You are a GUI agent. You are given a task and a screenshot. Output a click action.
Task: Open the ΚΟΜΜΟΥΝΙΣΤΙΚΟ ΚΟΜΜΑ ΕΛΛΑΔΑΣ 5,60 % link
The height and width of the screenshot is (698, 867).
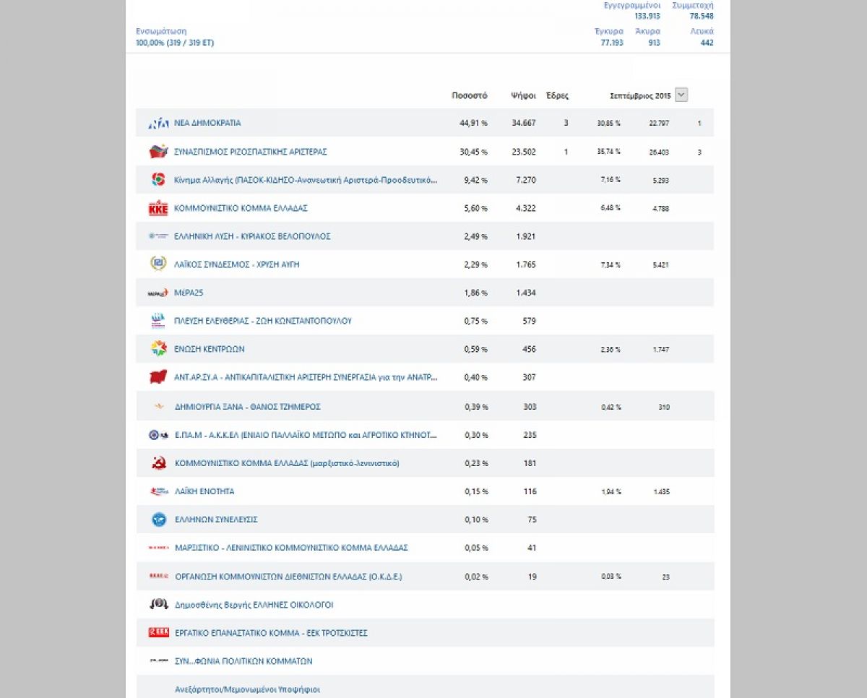click(241, 208)
